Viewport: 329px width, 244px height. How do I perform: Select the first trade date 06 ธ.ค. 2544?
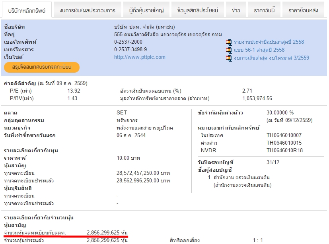tap(131, 135)
